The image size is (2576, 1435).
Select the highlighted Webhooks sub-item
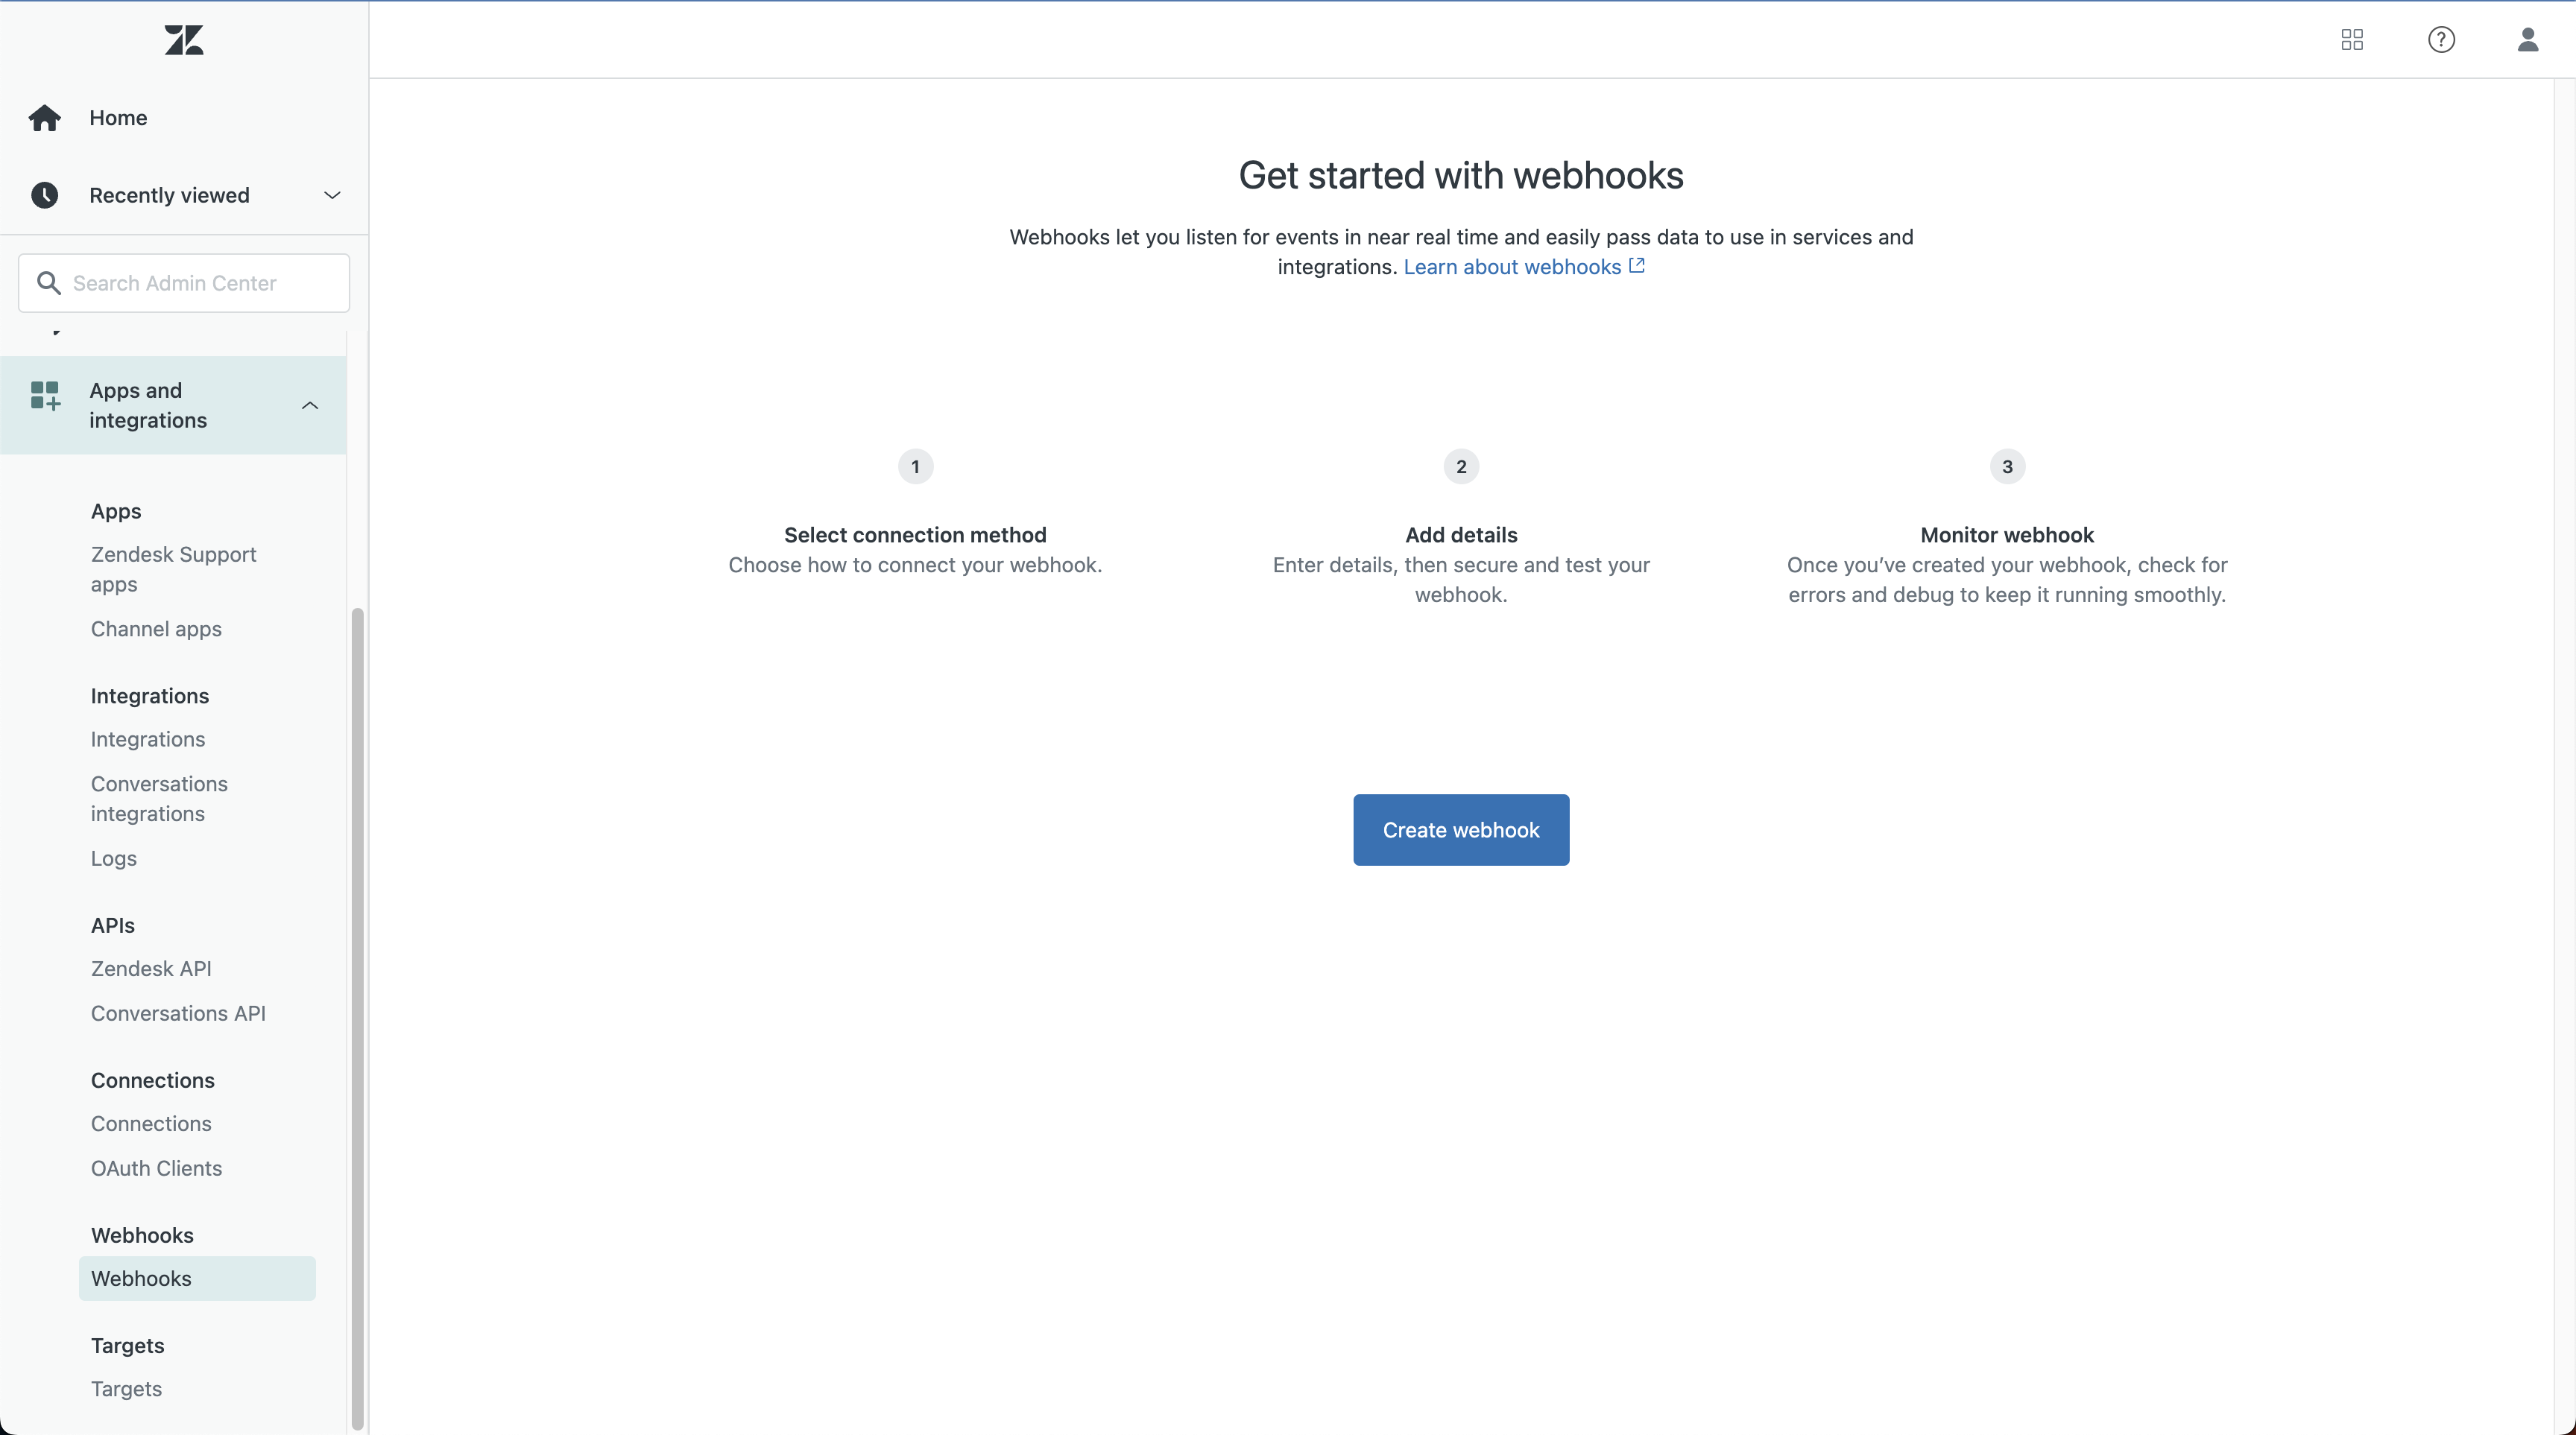[197, 1278]
